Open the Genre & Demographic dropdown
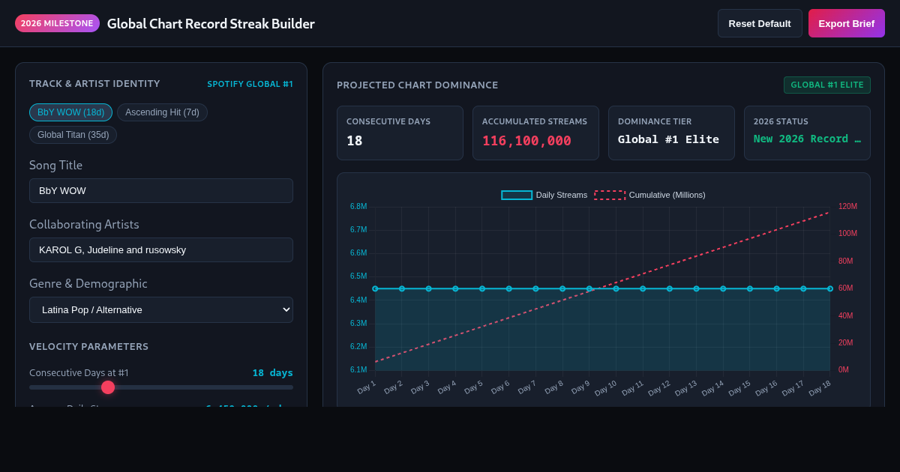The height and width of the screenshot is (472, 900). pyautogui.click(x=161, y=309)
